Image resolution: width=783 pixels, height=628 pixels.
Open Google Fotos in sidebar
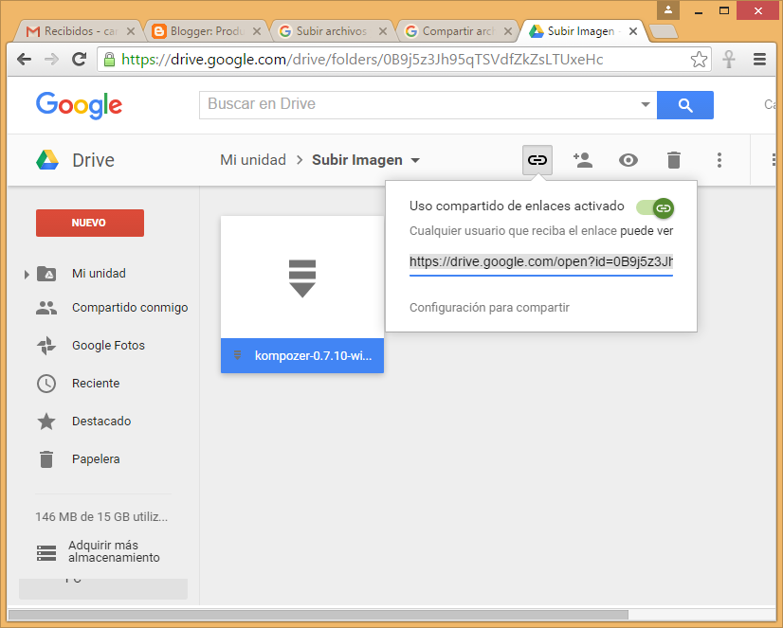pyautogui.click(x=108, y=345)
